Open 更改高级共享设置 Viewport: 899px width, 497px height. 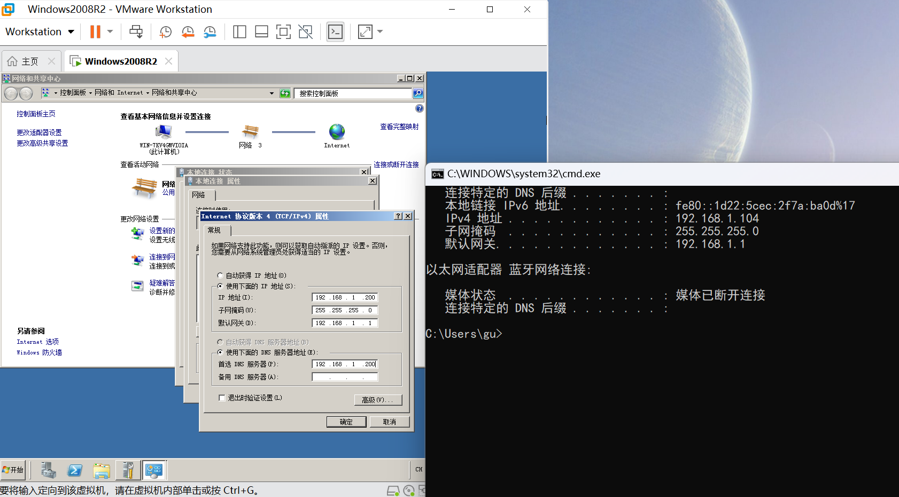(x=42, y=143)
